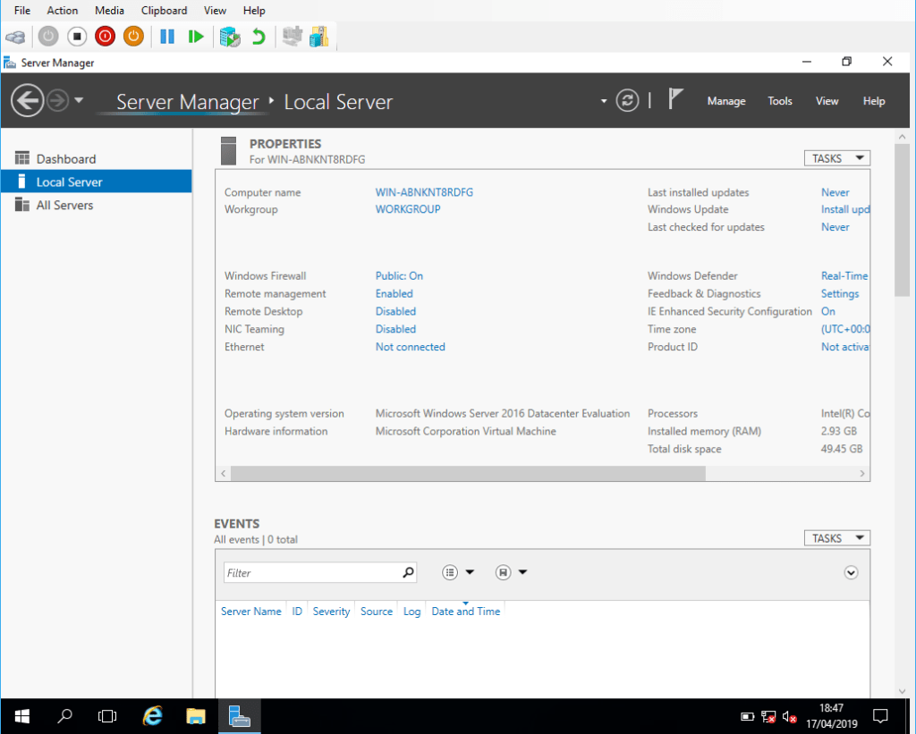Sort events by ID column

pos(297,612)
